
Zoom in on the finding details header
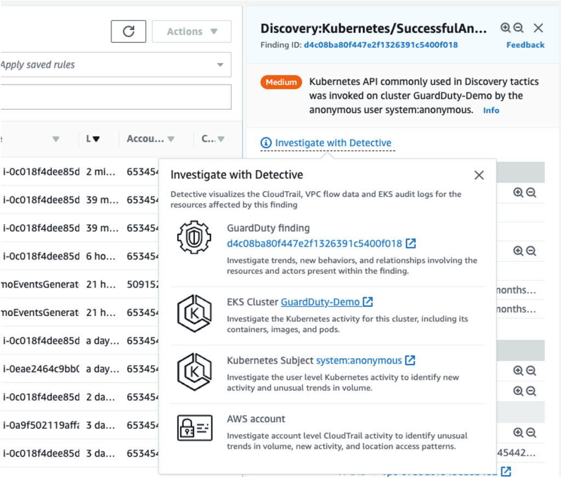[504, 27]
